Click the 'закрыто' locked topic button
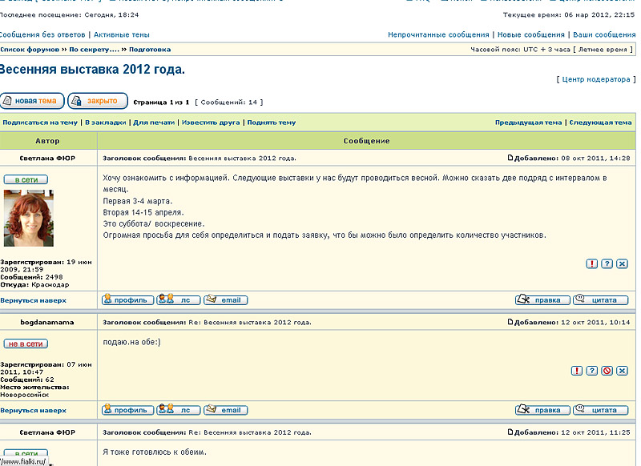The width and height of the screenshot is (641, 466). tap(98, 102)
